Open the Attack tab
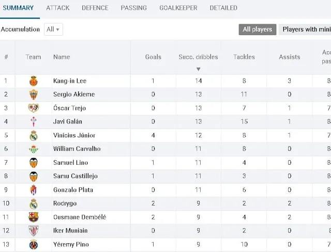Viewport: 331px width, 252px height. point(57,8)
